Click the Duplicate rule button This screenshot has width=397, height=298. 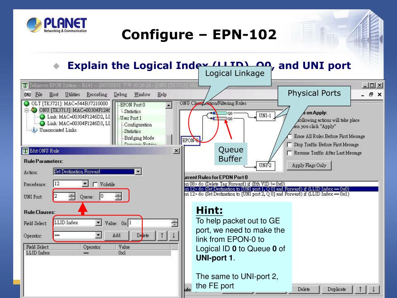click(337, 289)
